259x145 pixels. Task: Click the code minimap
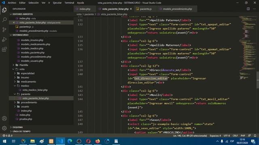point(248,48)
